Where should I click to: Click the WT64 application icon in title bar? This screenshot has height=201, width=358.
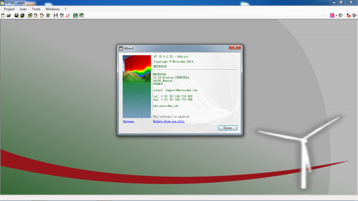click(x=2, y=3)
